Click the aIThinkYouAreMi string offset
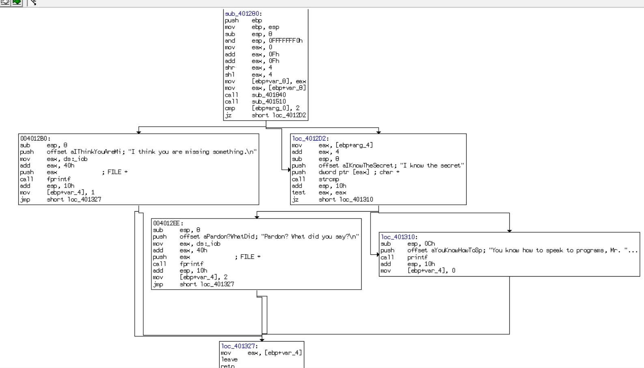The height and width of the screenshot is (368, 644). pyautogui.click(x=97, y=152)
